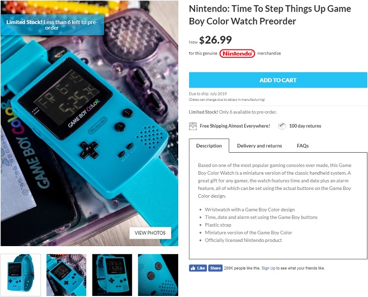Open the Delivery and returns tab
The height and width of the screenshot is (297, 368).
click(x=259, y=146)
